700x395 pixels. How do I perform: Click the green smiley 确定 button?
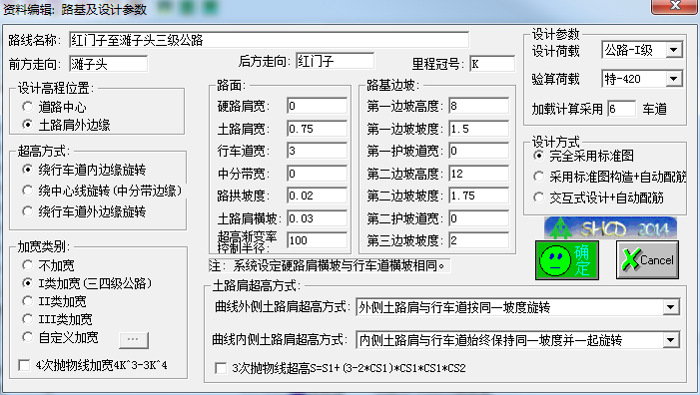(x=567, y=260)
